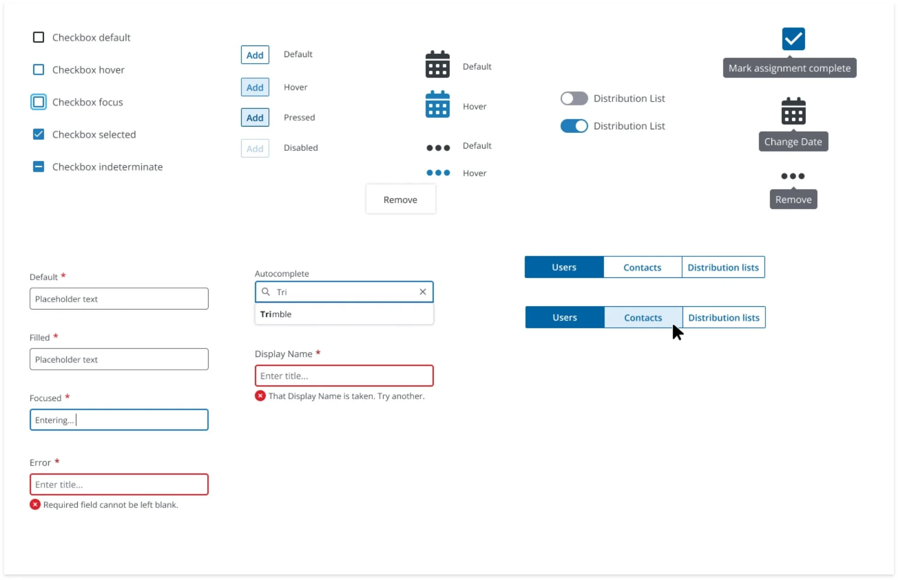The width and height of the screenshot is (898, 580).
Task: Turn off the blue Distribution List toggle
Action: coord(574,126)
